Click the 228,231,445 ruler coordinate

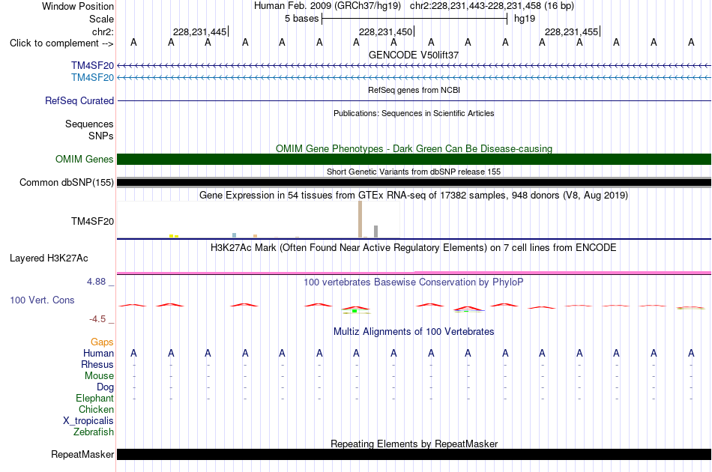199,31
